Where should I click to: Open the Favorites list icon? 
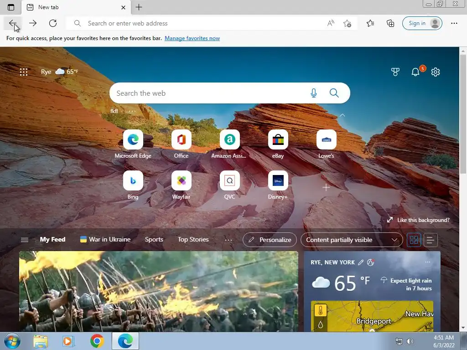coord(370,23)
